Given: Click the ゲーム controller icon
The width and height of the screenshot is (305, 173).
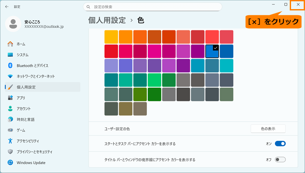Looking at the screenshot, I should (x=10, y=130).
